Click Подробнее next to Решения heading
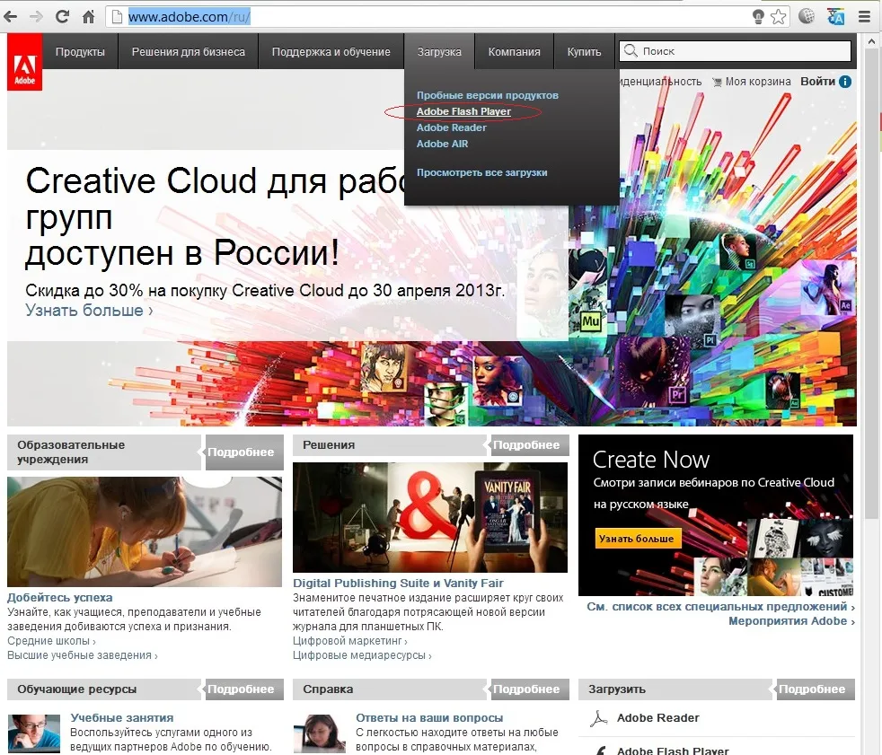 tap(525, 445)
